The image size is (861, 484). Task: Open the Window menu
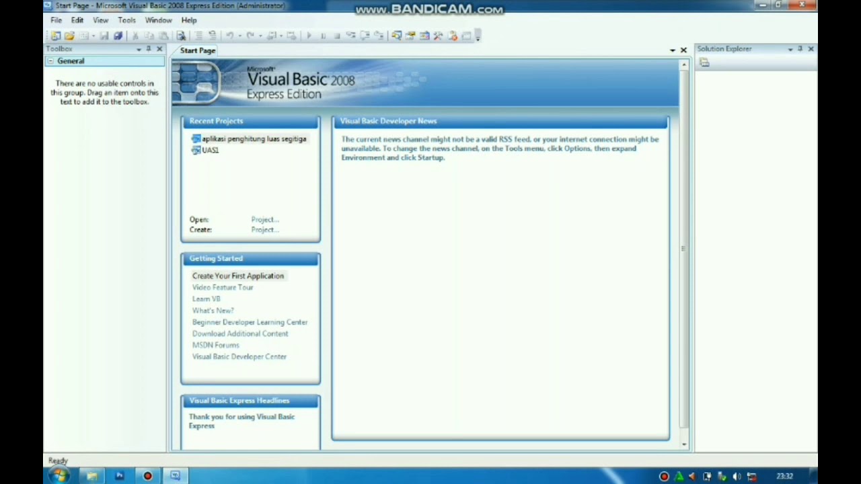click(159, 20)
